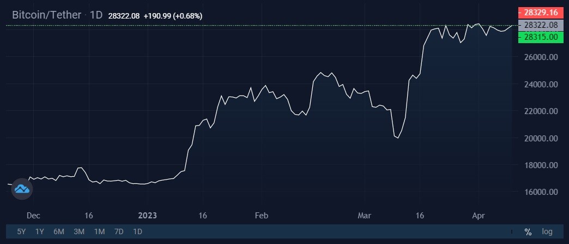Image resolution: width=569 pixels, height=244 pixels.
Task: Switch chart range to 3M
Action: 78,231
